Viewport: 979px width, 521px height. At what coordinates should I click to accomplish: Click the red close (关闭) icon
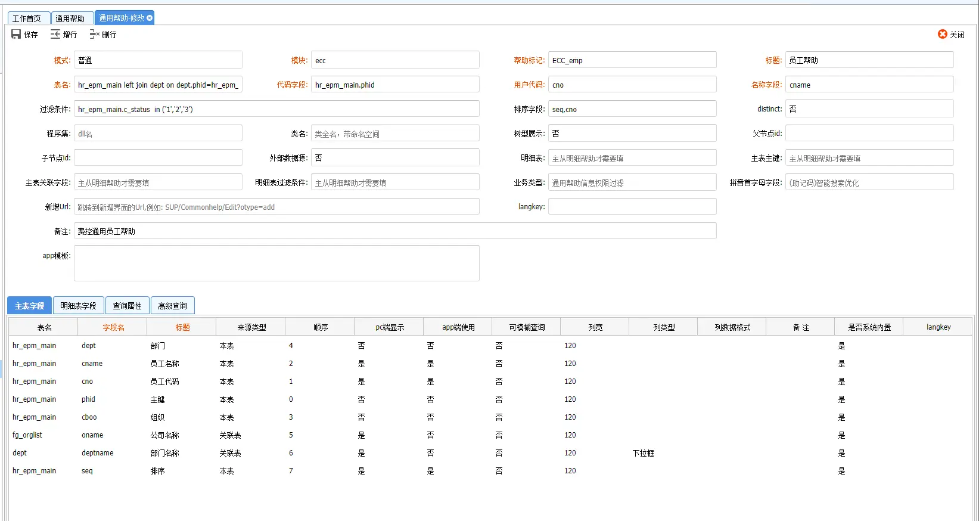coord(943,35)
